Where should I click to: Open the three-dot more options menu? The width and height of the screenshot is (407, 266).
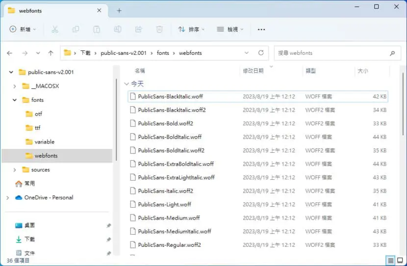[x=261, y=29]
